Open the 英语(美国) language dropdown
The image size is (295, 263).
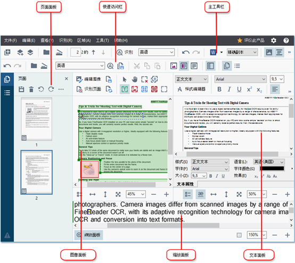coord(269,162)
